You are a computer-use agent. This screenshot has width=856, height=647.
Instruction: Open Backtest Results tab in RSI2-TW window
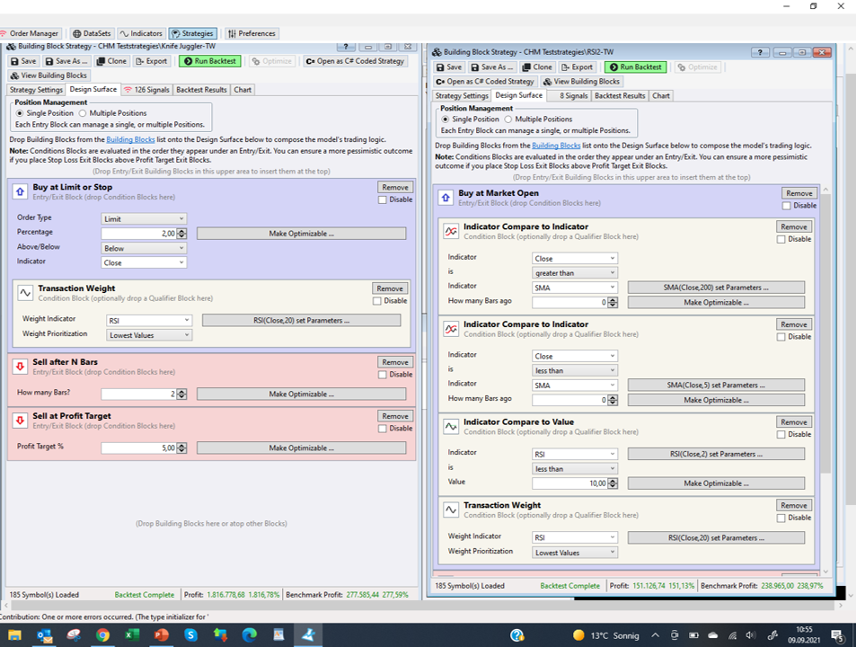[x=620, y=95]
